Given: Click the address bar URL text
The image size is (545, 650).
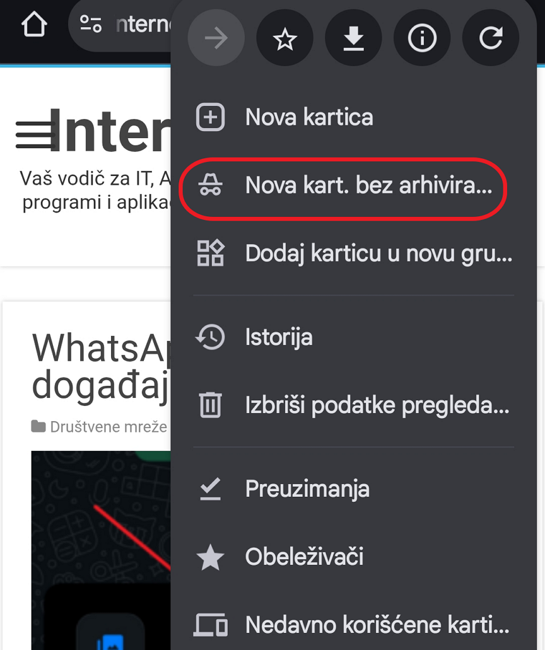Looking at the screenshot, I should 143,25.
